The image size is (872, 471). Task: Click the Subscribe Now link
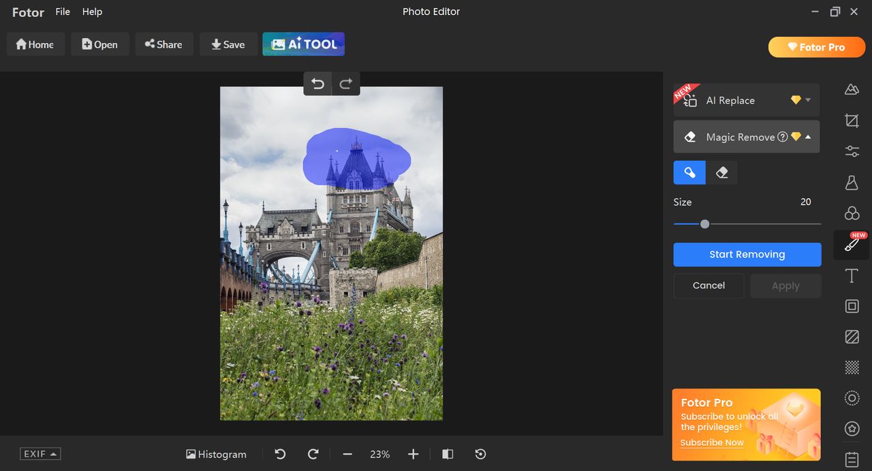pos(712,442)
